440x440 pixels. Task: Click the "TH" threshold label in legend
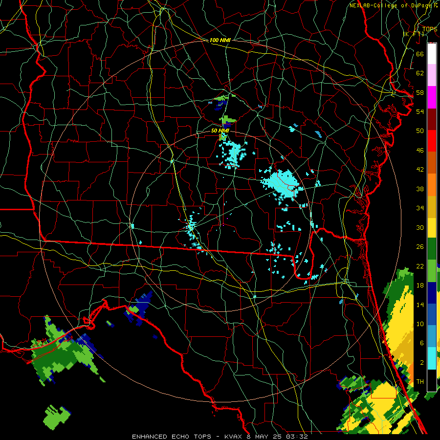[420, 382]
